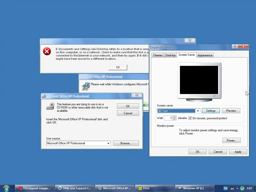Switch to the Themes tab
The height and width of the screenshot is (192, 256).
click(158, 55)
